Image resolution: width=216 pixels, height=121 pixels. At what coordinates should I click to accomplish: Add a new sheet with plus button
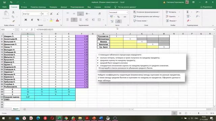[x=25, y=109]
